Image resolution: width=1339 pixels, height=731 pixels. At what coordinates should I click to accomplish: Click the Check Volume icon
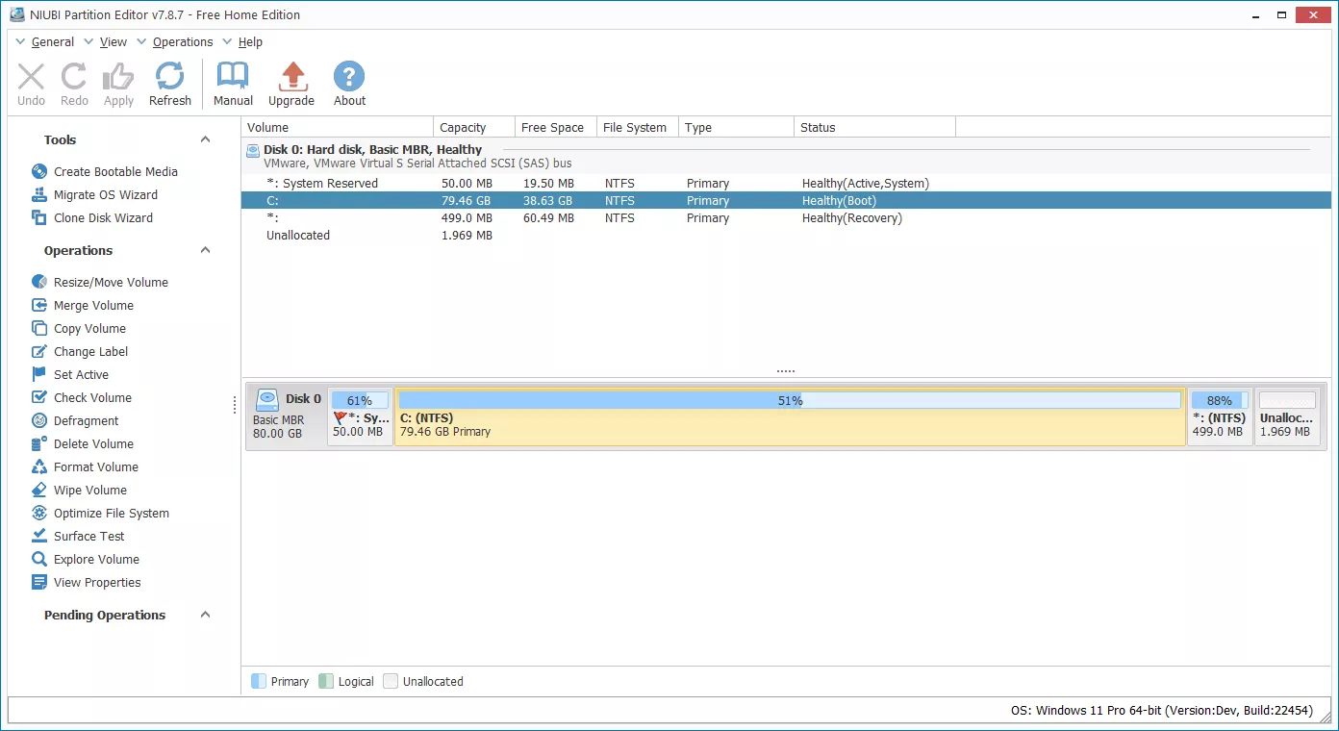click(39, 397)
